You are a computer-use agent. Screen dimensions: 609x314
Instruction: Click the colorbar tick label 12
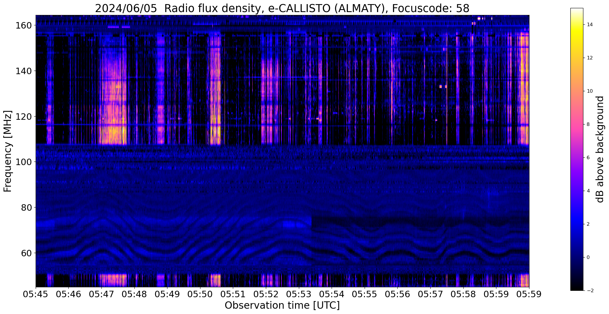click(x=590, y=58)
